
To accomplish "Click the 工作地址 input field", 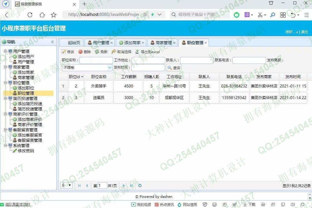I will coord(148,60).
